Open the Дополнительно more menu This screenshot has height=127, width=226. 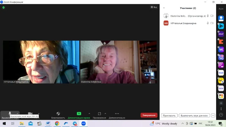(117, 114)
